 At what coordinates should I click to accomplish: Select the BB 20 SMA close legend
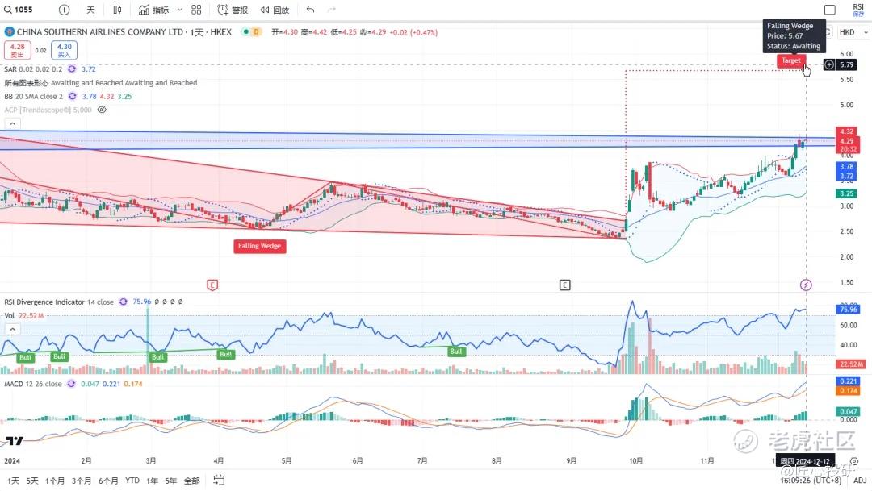(x=34, y=96)
